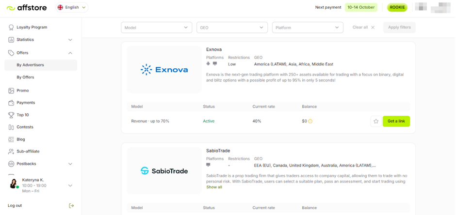Viewport: 456px width, 215px height.
Task: Click the Top 10 trophy icon
Action: point(11,115)
